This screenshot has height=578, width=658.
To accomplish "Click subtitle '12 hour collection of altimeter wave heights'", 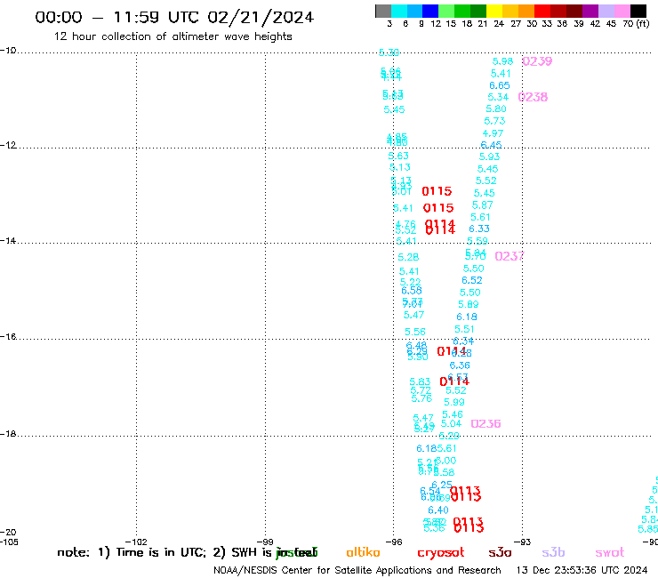I will [x=173, y=36].
